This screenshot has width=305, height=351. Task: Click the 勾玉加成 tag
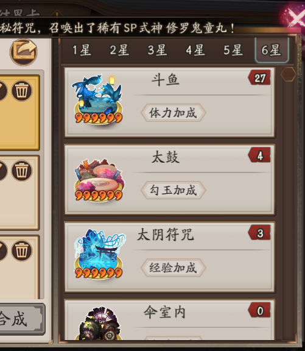(x=173, y=190)
